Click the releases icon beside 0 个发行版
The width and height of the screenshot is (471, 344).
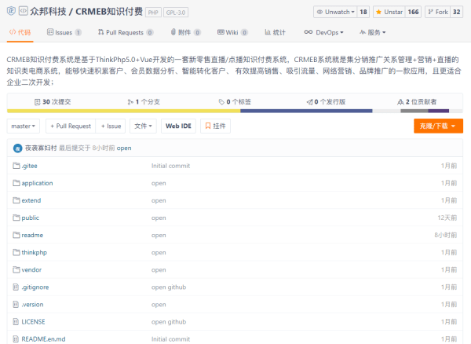coord(310,102)
